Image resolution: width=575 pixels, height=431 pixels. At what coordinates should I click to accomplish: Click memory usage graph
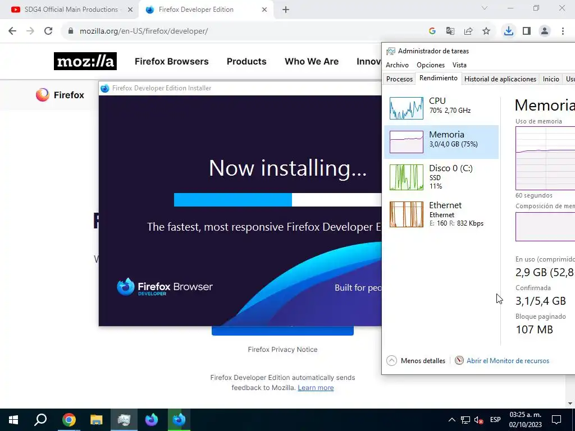[545, 158]
